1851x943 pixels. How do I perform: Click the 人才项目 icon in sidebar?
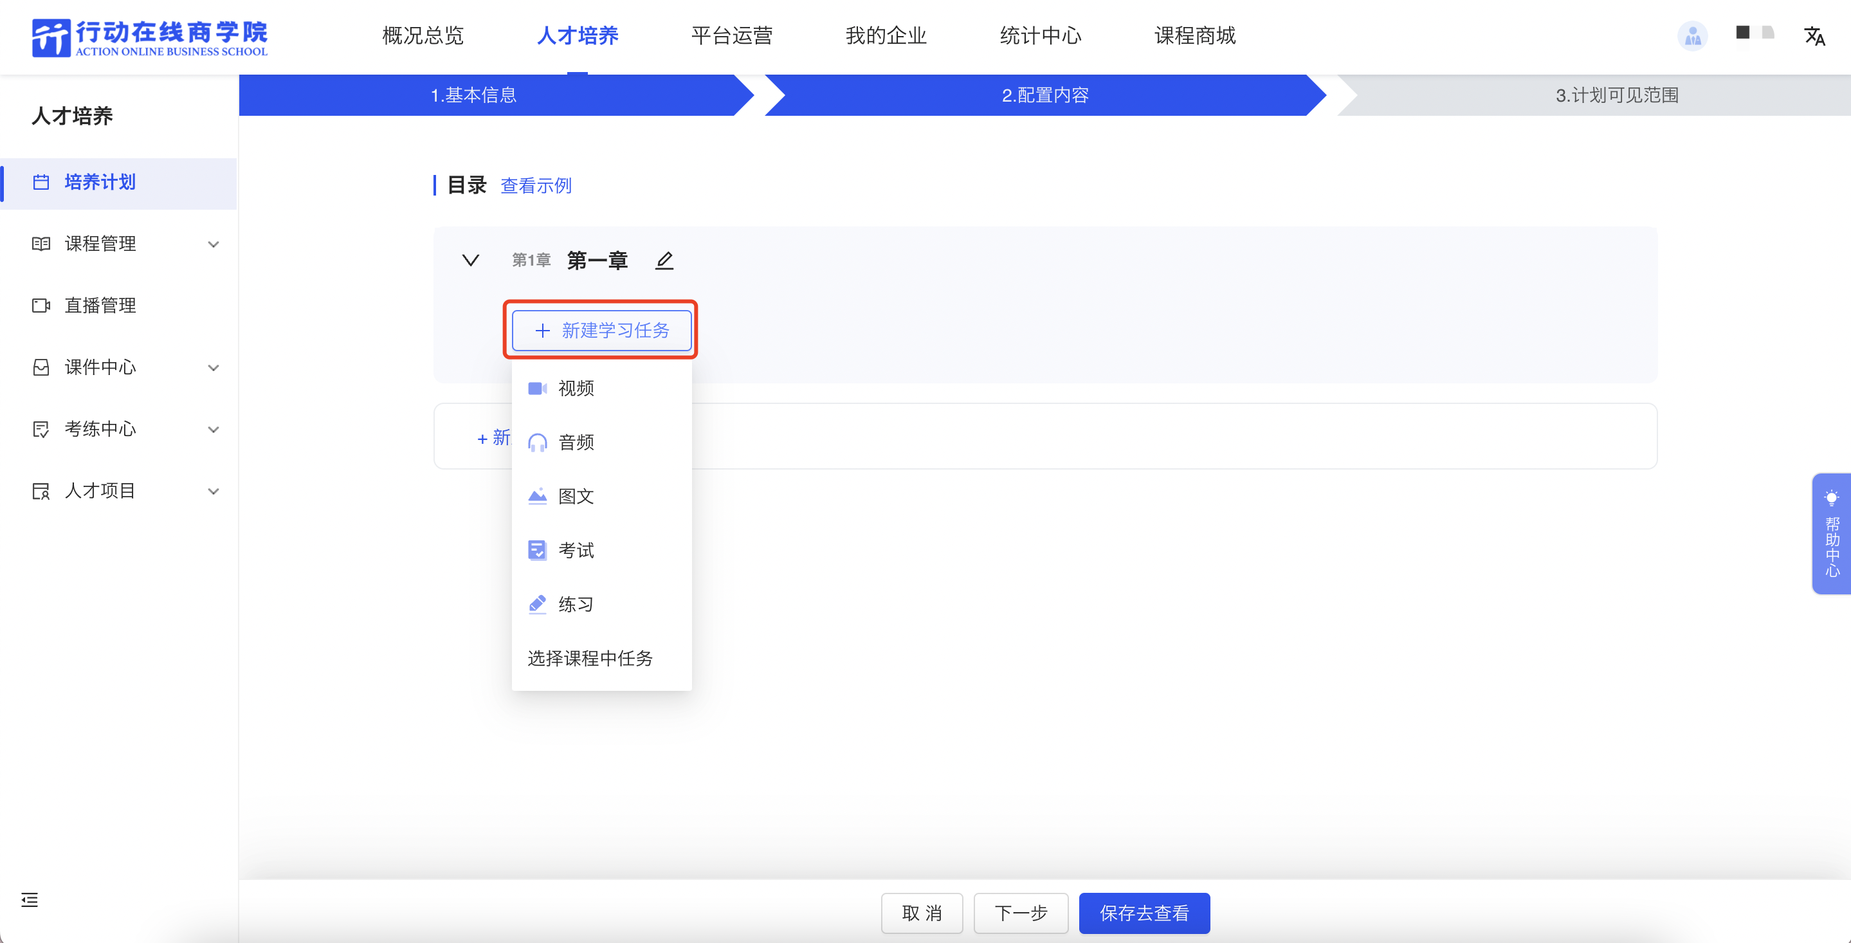click(x=41, y=491)
